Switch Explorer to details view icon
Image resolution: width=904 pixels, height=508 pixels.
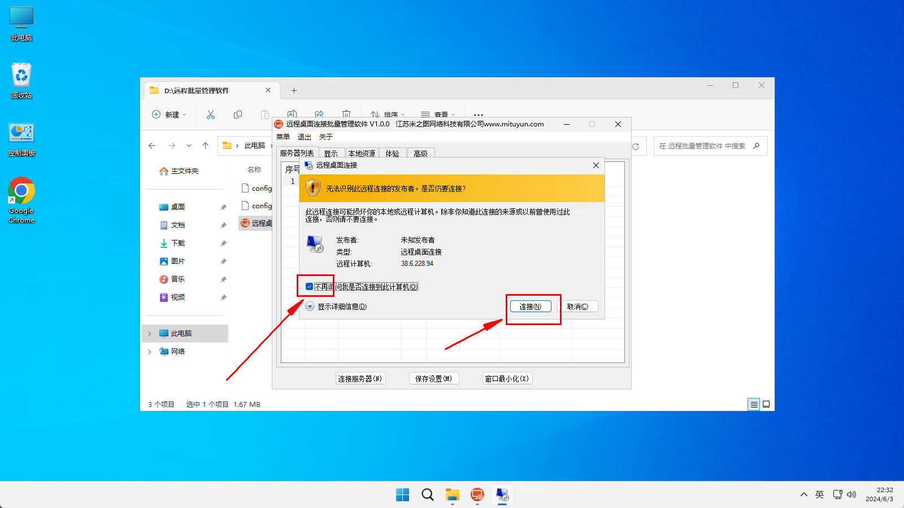click(754, 404)
